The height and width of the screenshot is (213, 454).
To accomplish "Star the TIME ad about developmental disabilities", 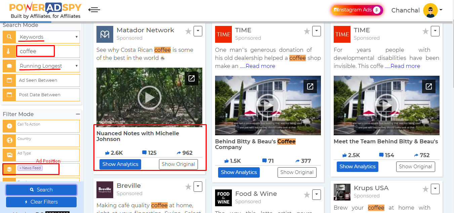I will [425, 31].
